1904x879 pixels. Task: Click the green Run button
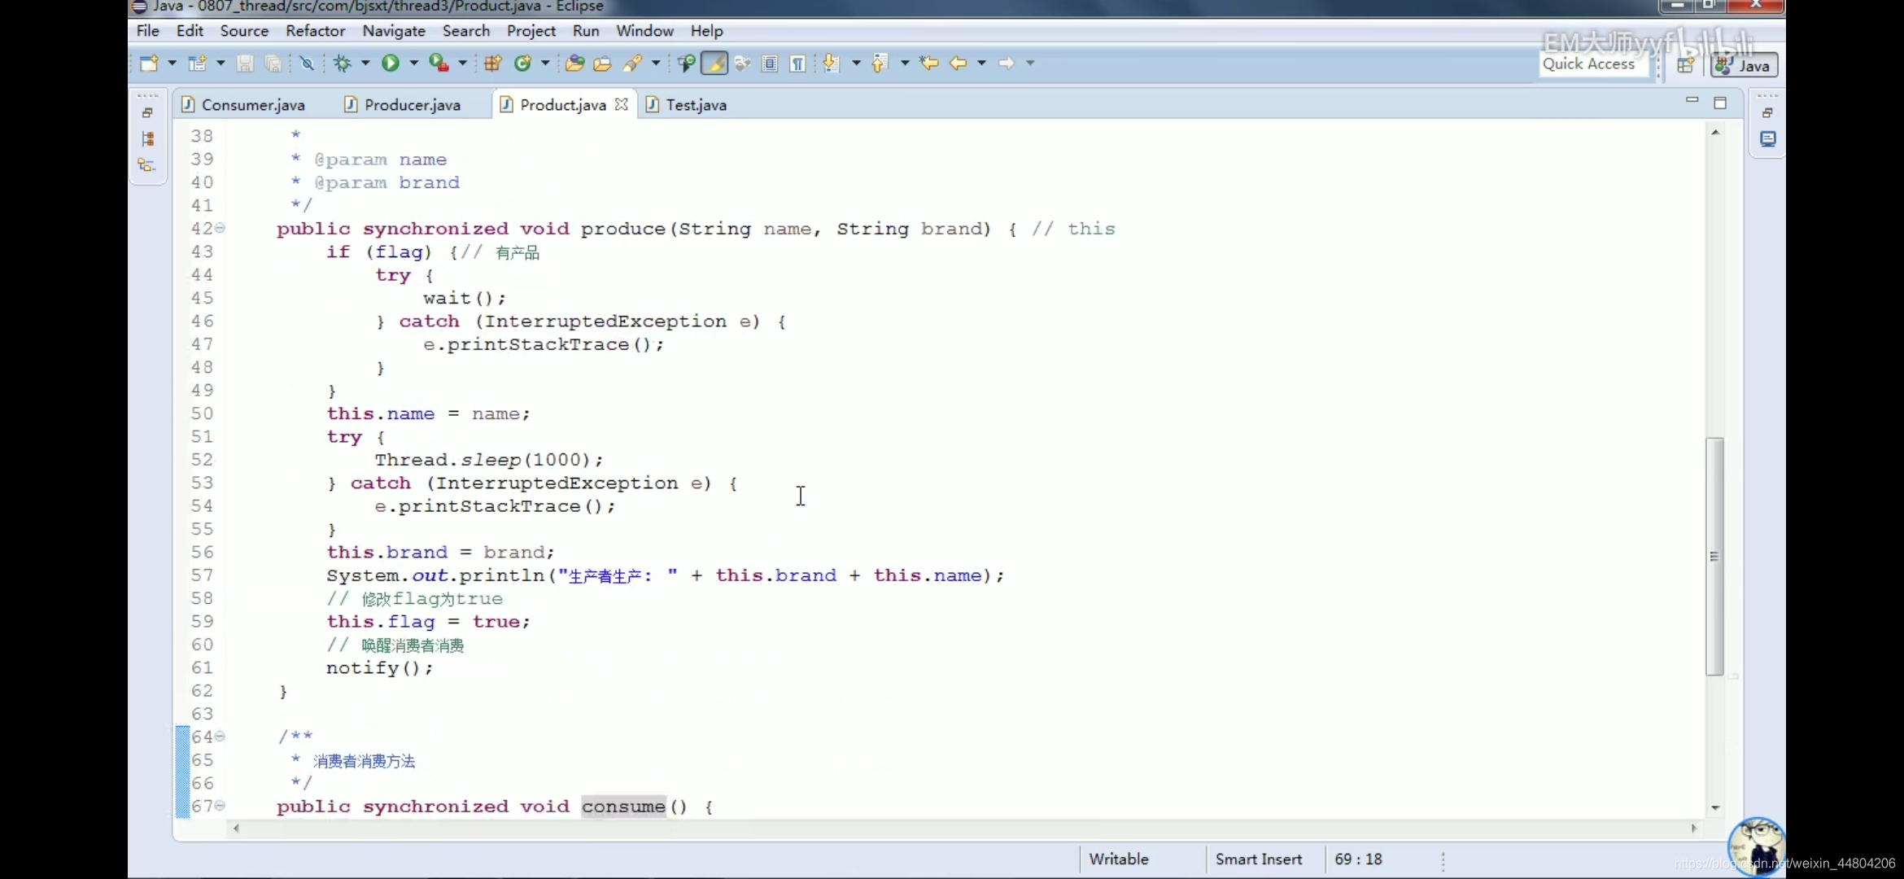(391, 63)
